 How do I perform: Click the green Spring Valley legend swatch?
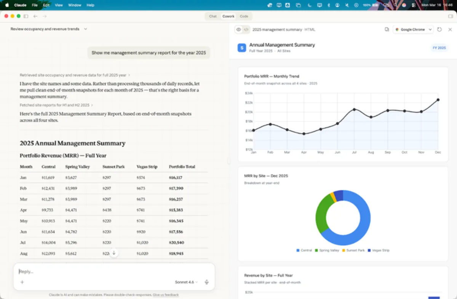(317, 251)
